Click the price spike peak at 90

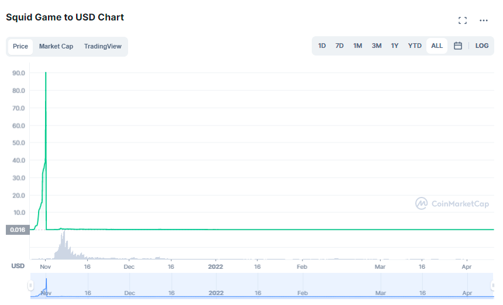(46, 72)
